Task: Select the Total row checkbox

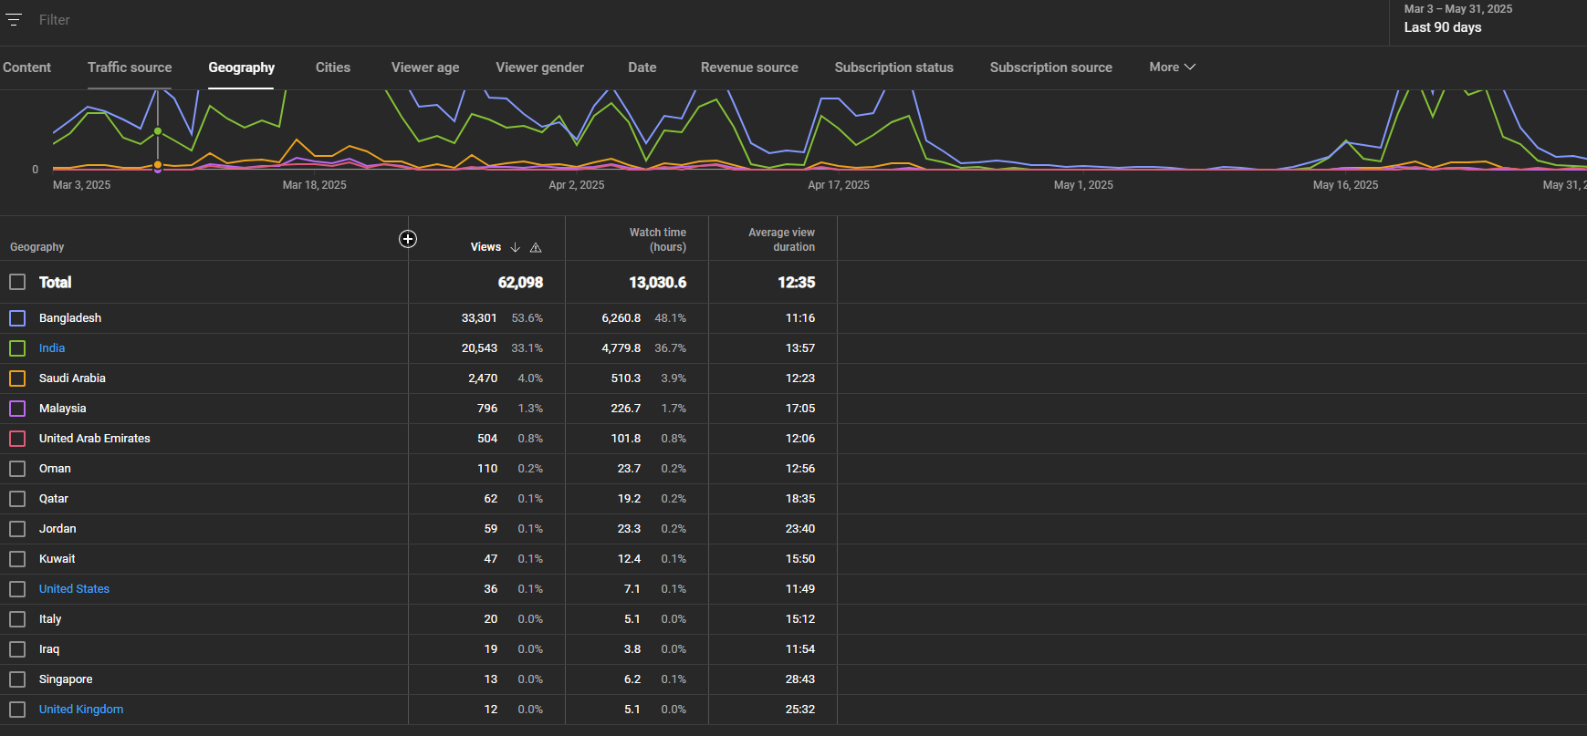Action: 17,282
